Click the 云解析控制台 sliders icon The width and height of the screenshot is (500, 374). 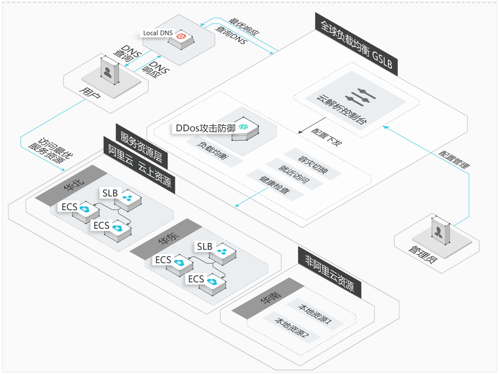click(361, 97)
